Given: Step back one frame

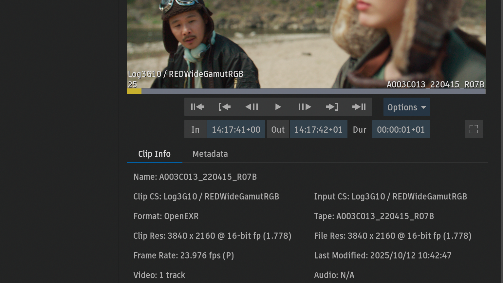Looking at the screenshot, I should [x=251, y=107].
